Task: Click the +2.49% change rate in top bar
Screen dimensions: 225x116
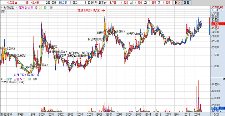Action: (x=35, y=2)
